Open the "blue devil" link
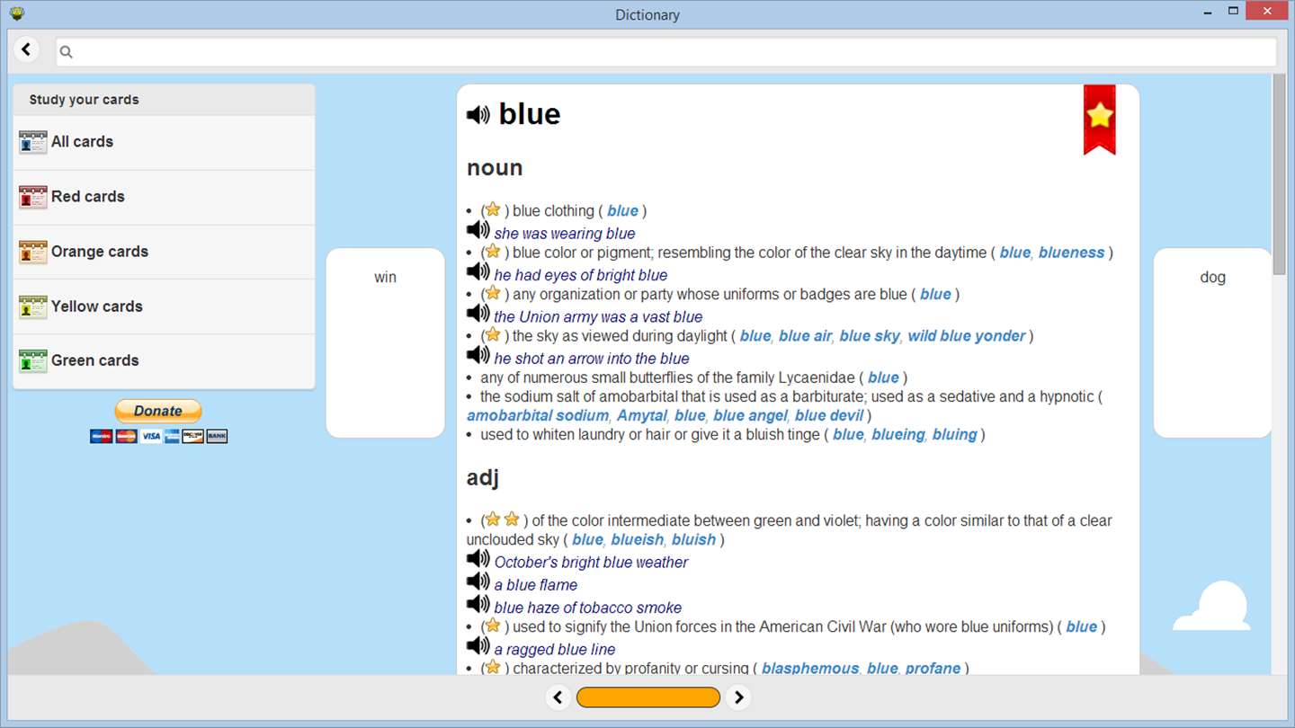Screen dimensions: 1295x728 point(829,415)
